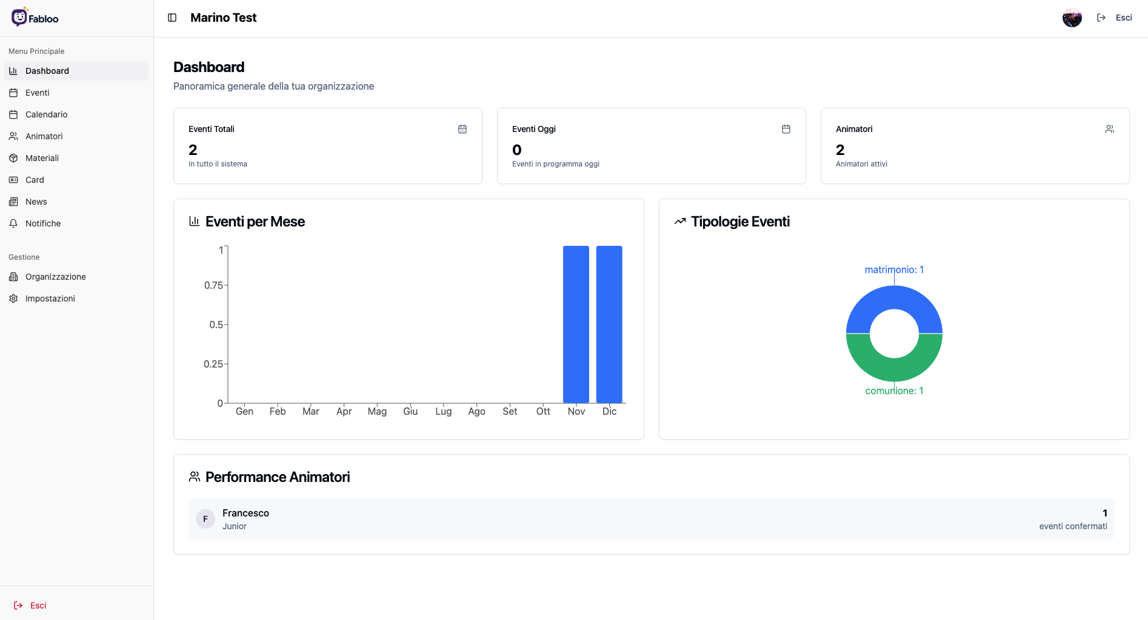
Task: Select the blue matrimonio donut segment
Action: pyautogui.click(x=894, y=297)
